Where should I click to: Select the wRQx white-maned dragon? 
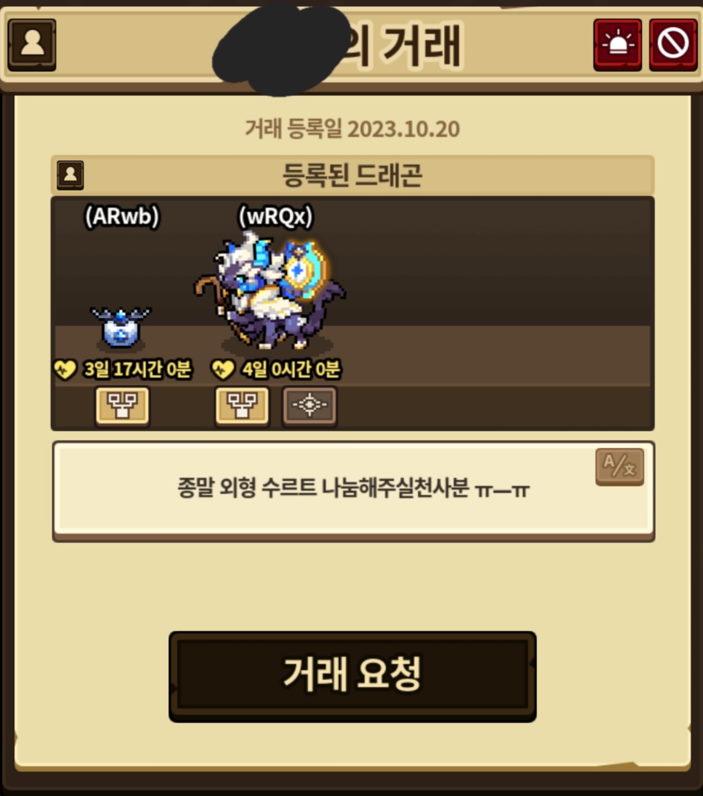coord(270,290)
